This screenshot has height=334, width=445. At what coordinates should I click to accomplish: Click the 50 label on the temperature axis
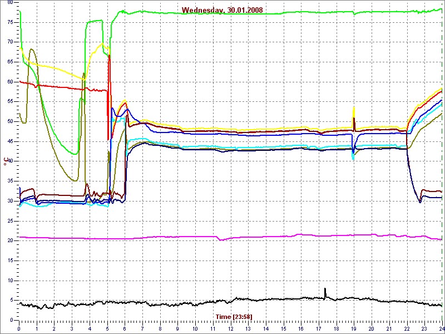[9, 121]
